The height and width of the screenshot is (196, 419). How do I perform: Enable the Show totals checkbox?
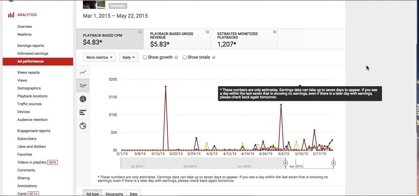185,57
